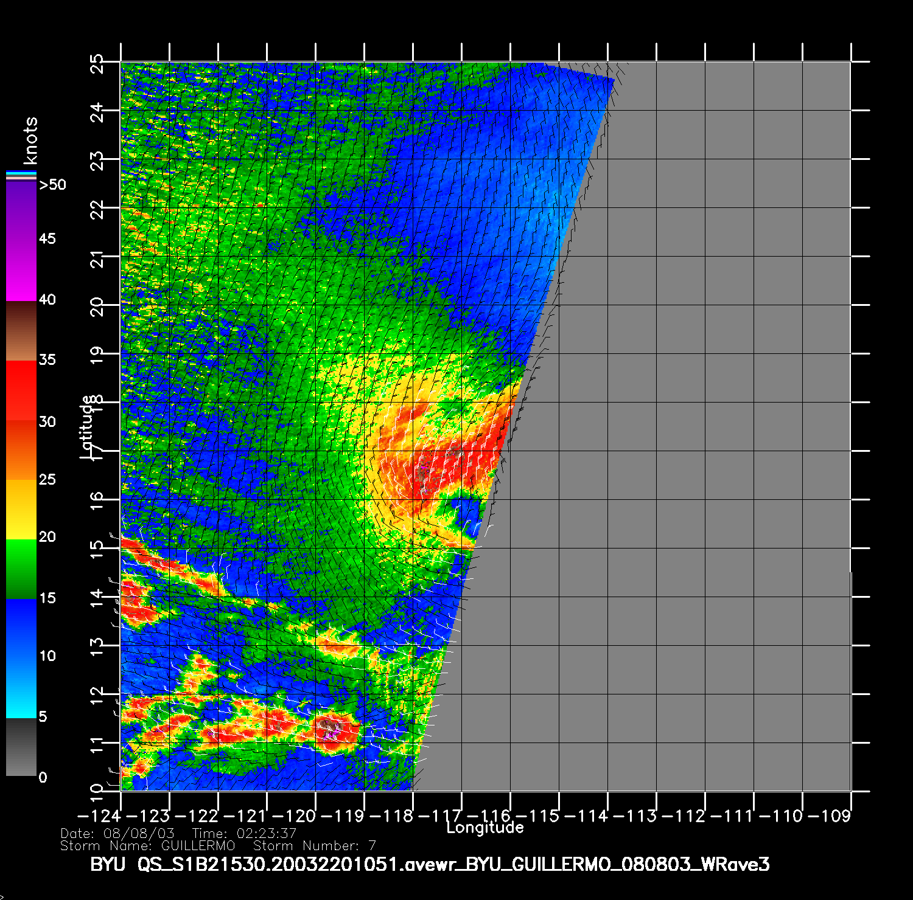Click the BYU QS_S1B21530 file title
Screen dimensions: 913x900
pos(430,864)
